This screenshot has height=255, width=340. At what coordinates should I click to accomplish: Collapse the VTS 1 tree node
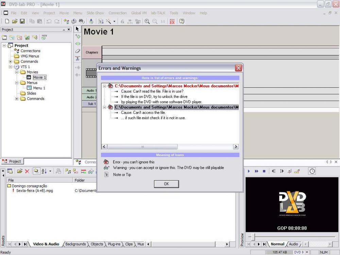[x=11, y=67]
